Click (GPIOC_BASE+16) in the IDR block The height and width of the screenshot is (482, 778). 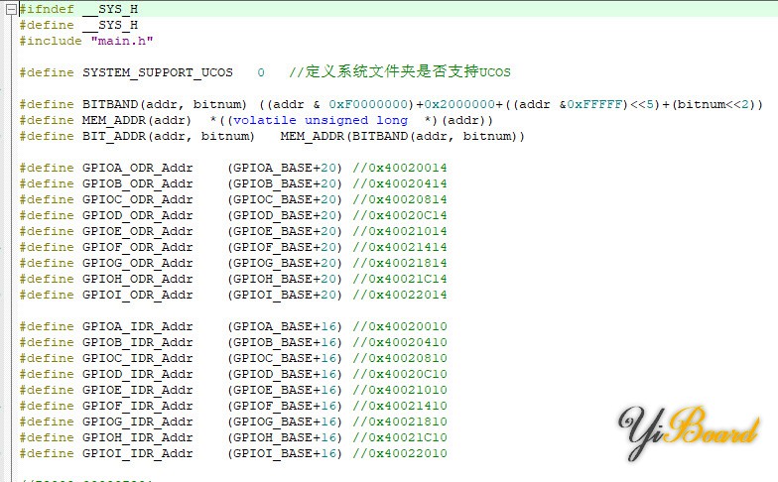(285, 358)
